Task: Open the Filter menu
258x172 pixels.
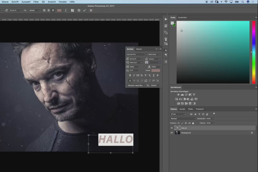Action: pyautogui.click(x=36, y=2)
